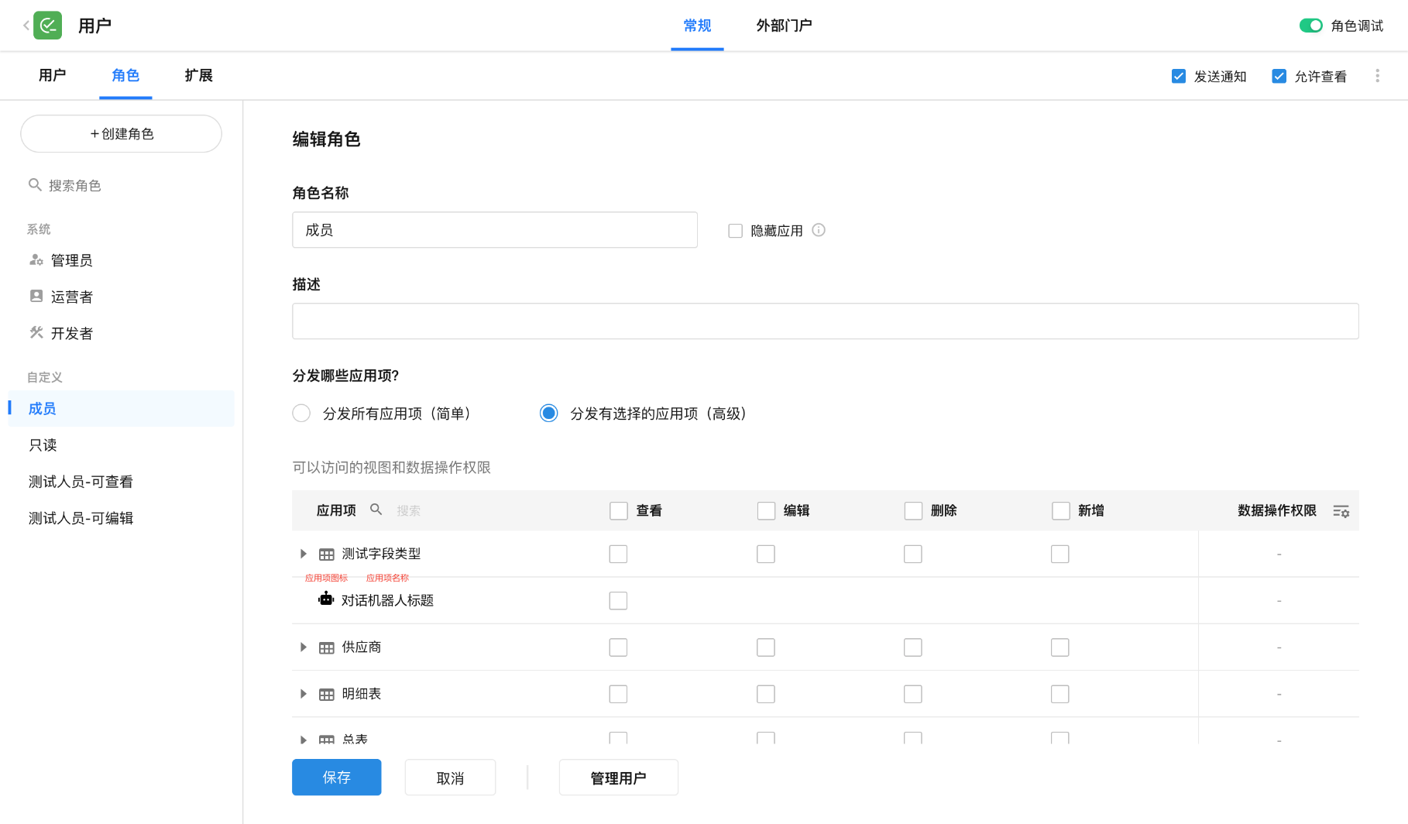Uncheck the 发送通知 checkbox
This screenshot has width=1408, height=824.
point(1179,76)
